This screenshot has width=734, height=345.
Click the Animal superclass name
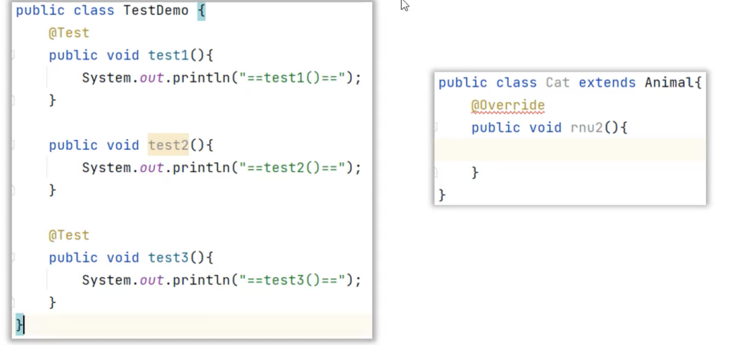coord(669,83)
